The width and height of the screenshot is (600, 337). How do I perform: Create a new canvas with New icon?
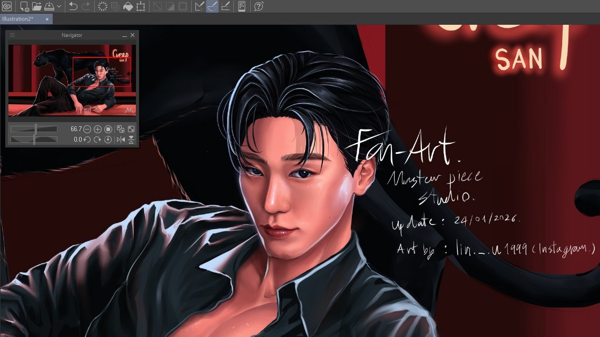(24, 6)
